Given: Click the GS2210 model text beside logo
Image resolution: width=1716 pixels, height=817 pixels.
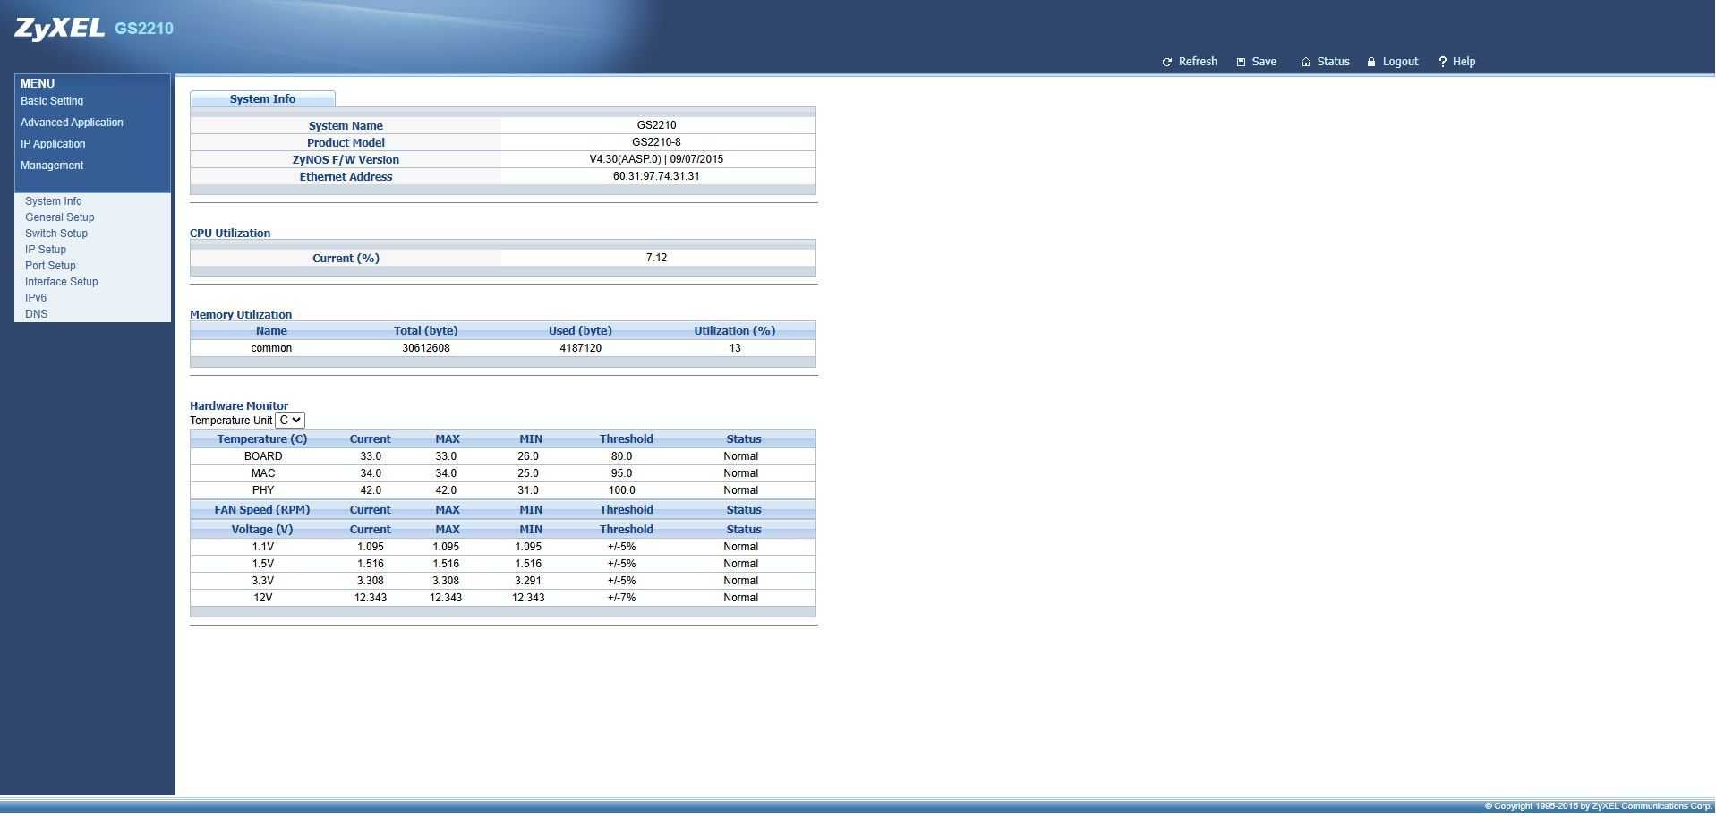Looking at the screenshot, I should (144, 29).
